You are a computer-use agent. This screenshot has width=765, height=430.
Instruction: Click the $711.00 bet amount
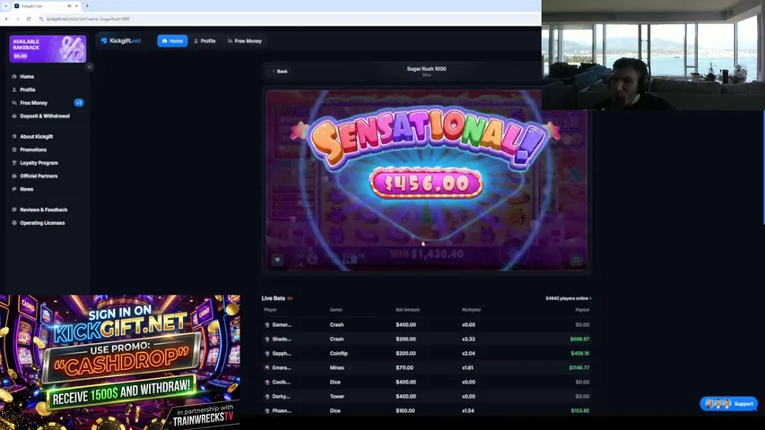[404, 367]
